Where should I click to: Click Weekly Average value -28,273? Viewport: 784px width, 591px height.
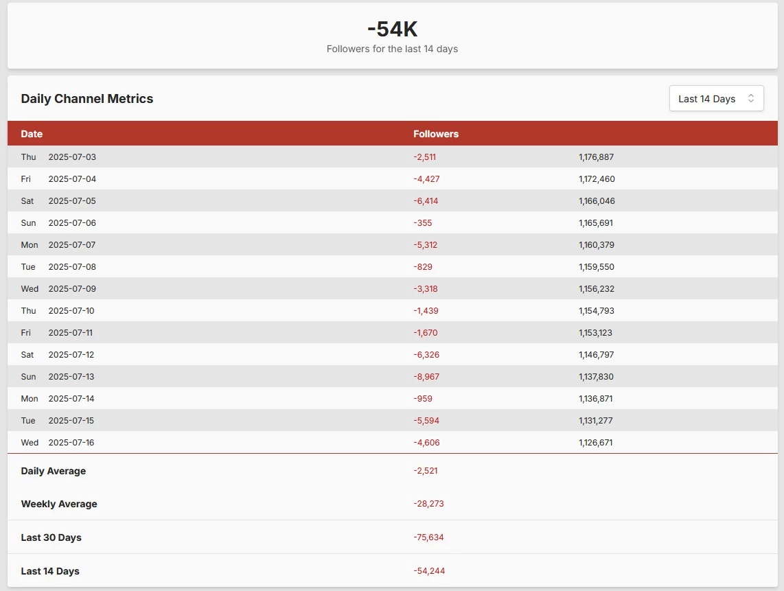point(428,504)
